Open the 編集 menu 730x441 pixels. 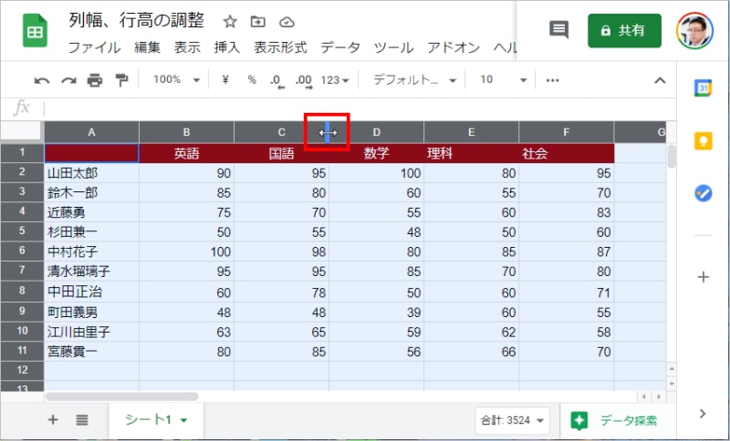pyautogui.click(x=147, y=47)
